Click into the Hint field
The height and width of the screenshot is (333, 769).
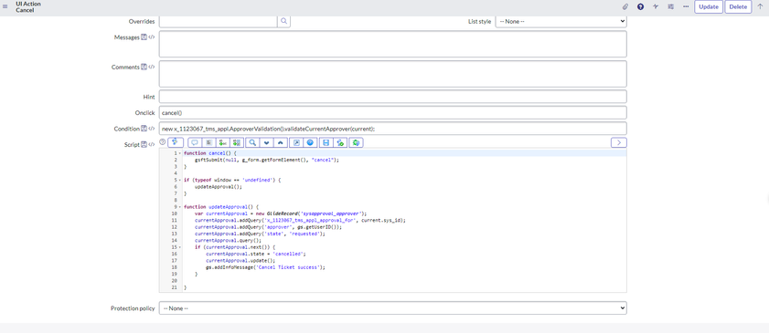tap(393, 97)
